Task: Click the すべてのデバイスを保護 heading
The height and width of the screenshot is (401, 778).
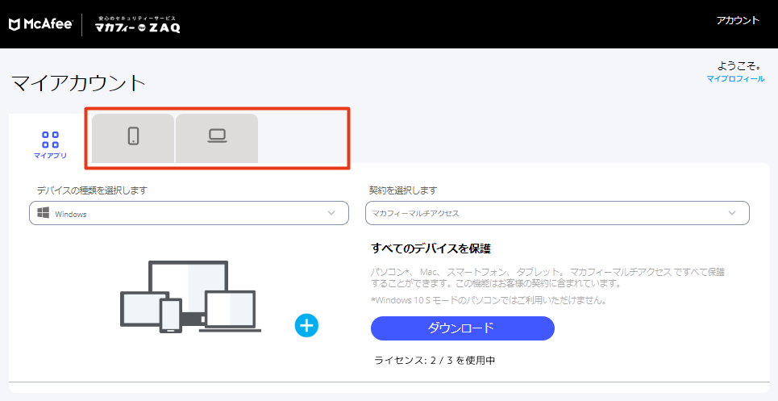Action: click(431, 249)
